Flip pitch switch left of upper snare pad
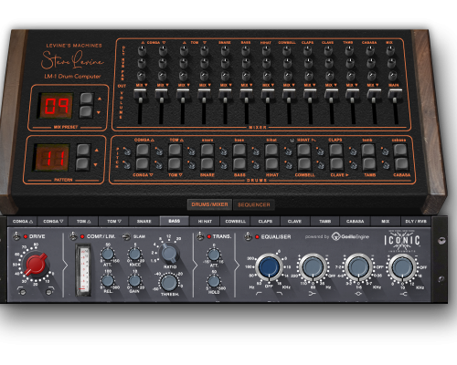 coord(191,151)
